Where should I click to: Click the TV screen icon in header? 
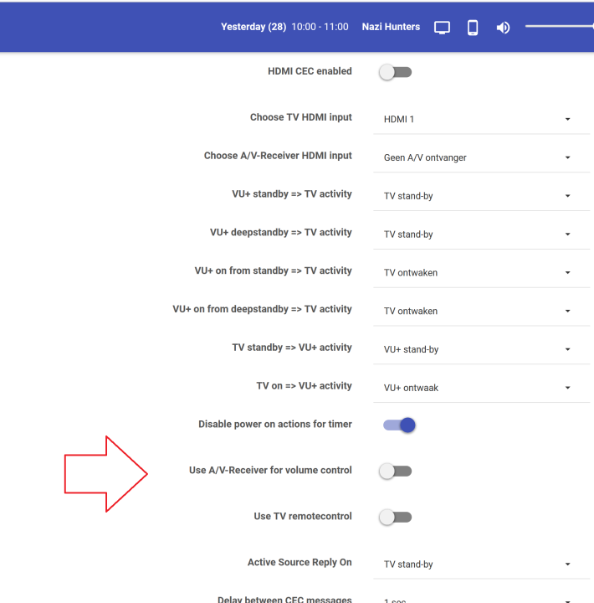tap(442, 28)
